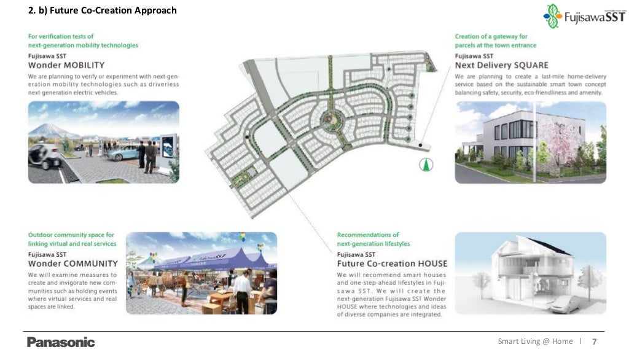The height and width of the screenshot is (355, 629).
Task: Open the Next Delivery SQUARE building image
Action: point(530,142)
